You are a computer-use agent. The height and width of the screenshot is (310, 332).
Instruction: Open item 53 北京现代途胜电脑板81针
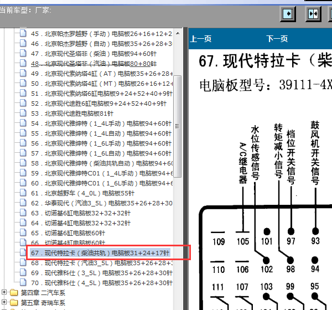72,113
